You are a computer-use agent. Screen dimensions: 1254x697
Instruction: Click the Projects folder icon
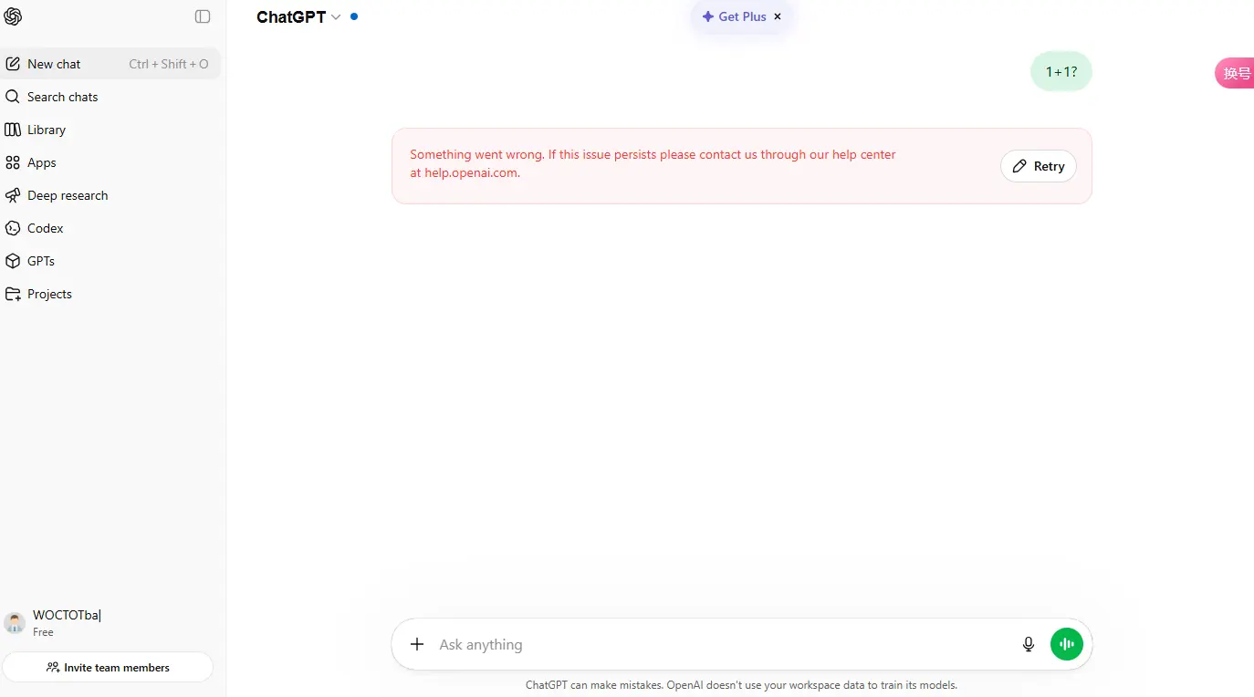click(x=13, y=294)
